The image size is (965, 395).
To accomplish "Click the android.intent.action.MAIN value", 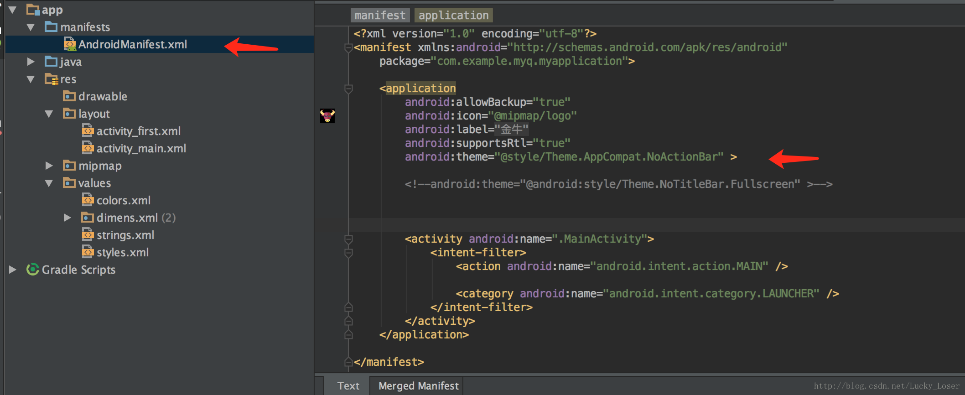I will [x=680, y=266].
